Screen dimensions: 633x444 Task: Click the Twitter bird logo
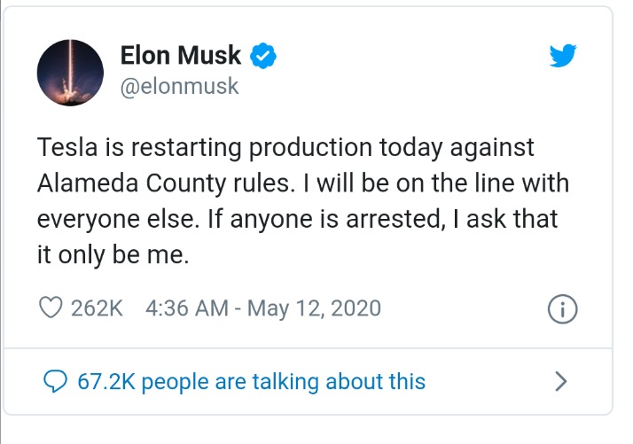[x=563, y=56]
